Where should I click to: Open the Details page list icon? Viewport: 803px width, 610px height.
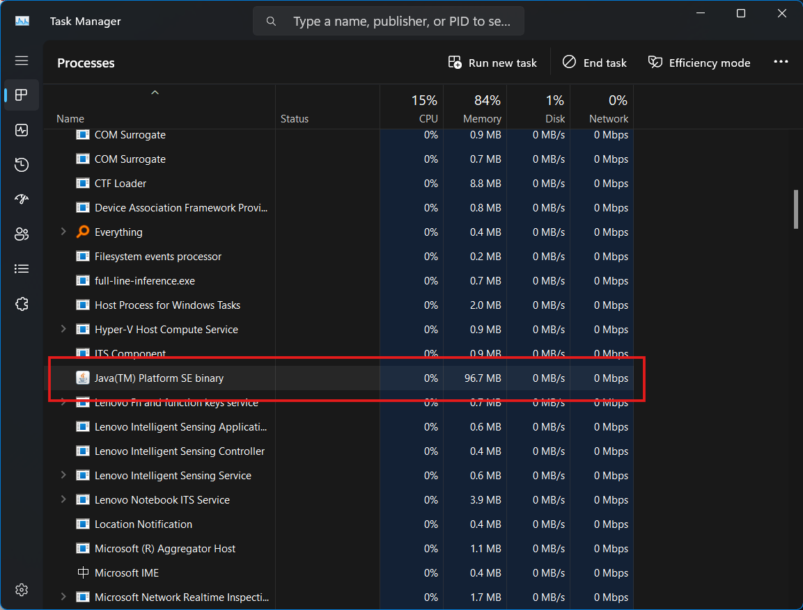click(22, 269)
